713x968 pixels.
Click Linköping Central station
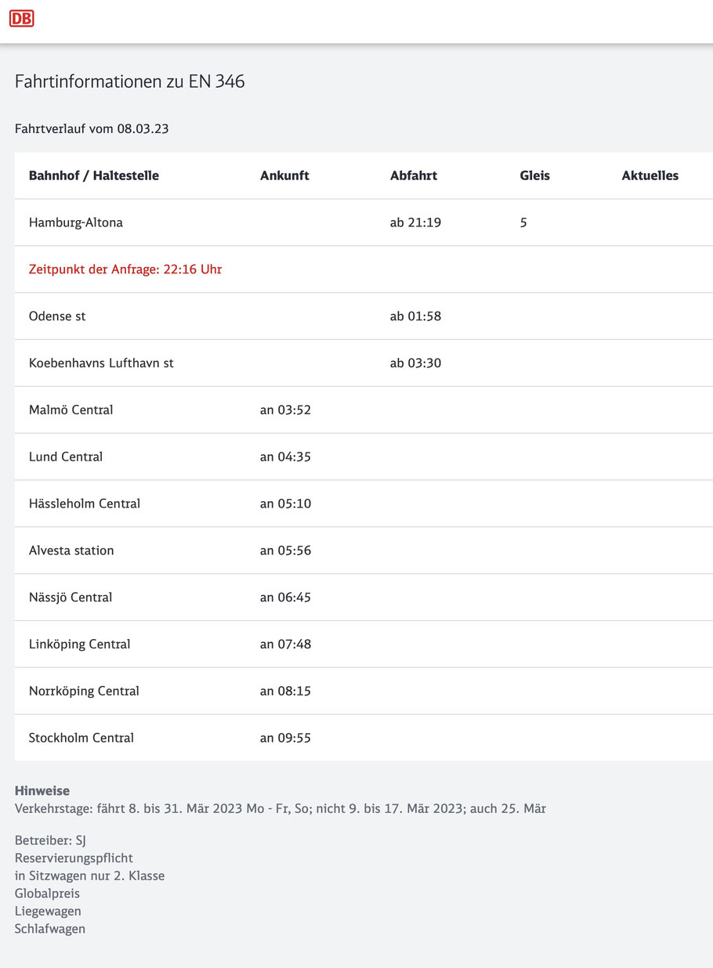[x=80, y=645]
